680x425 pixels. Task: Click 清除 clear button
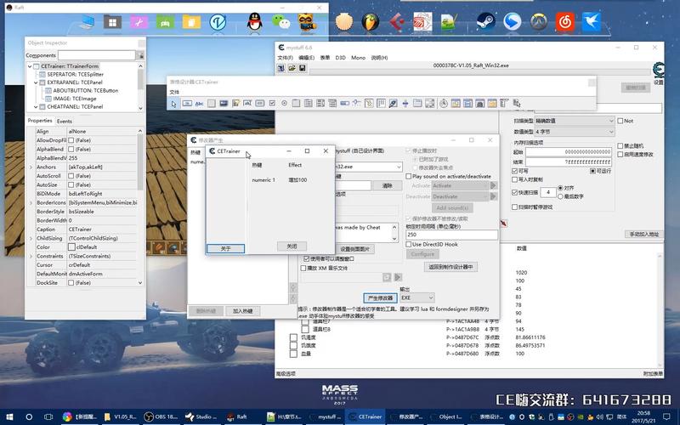[x=388, y=185]
